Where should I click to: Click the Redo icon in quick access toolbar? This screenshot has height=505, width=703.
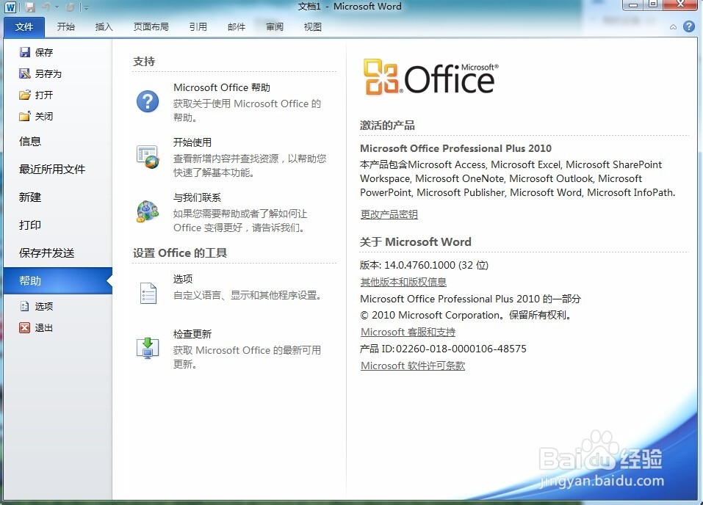point(70,7)
